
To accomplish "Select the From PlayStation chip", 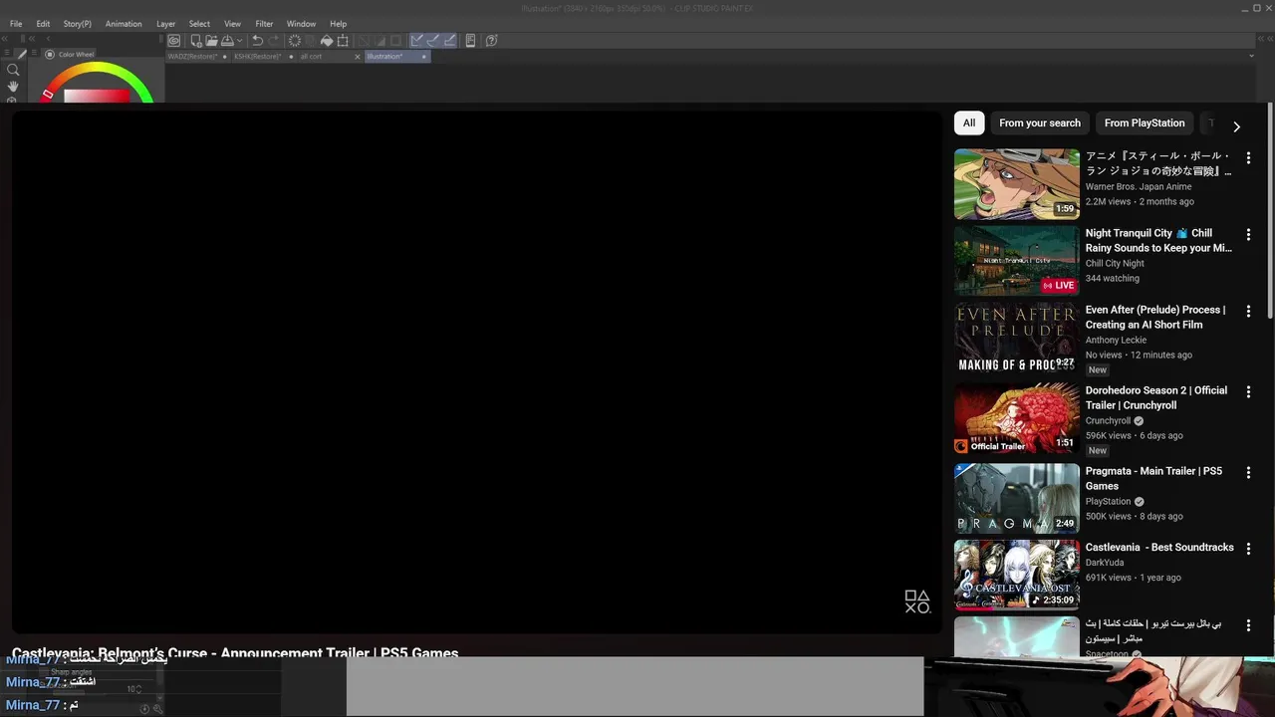I will tap(1145, 123).
